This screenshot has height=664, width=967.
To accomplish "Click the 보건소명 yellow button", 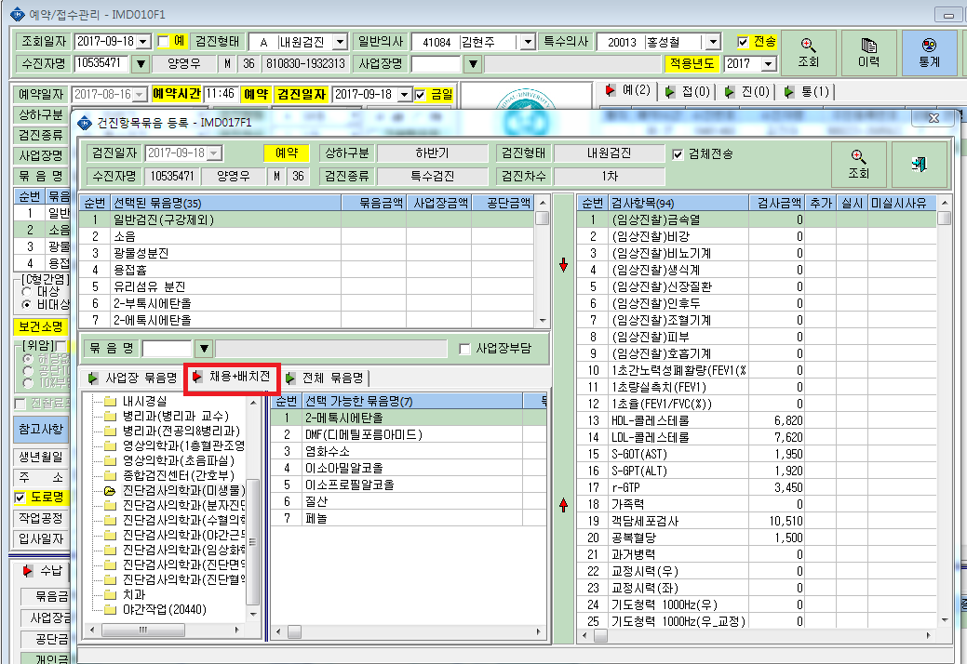I will pos(41,326).
